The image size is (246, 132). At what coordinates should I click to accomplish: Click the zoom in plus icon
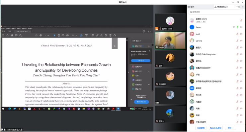pyautogui.click(x=68, y=35)
